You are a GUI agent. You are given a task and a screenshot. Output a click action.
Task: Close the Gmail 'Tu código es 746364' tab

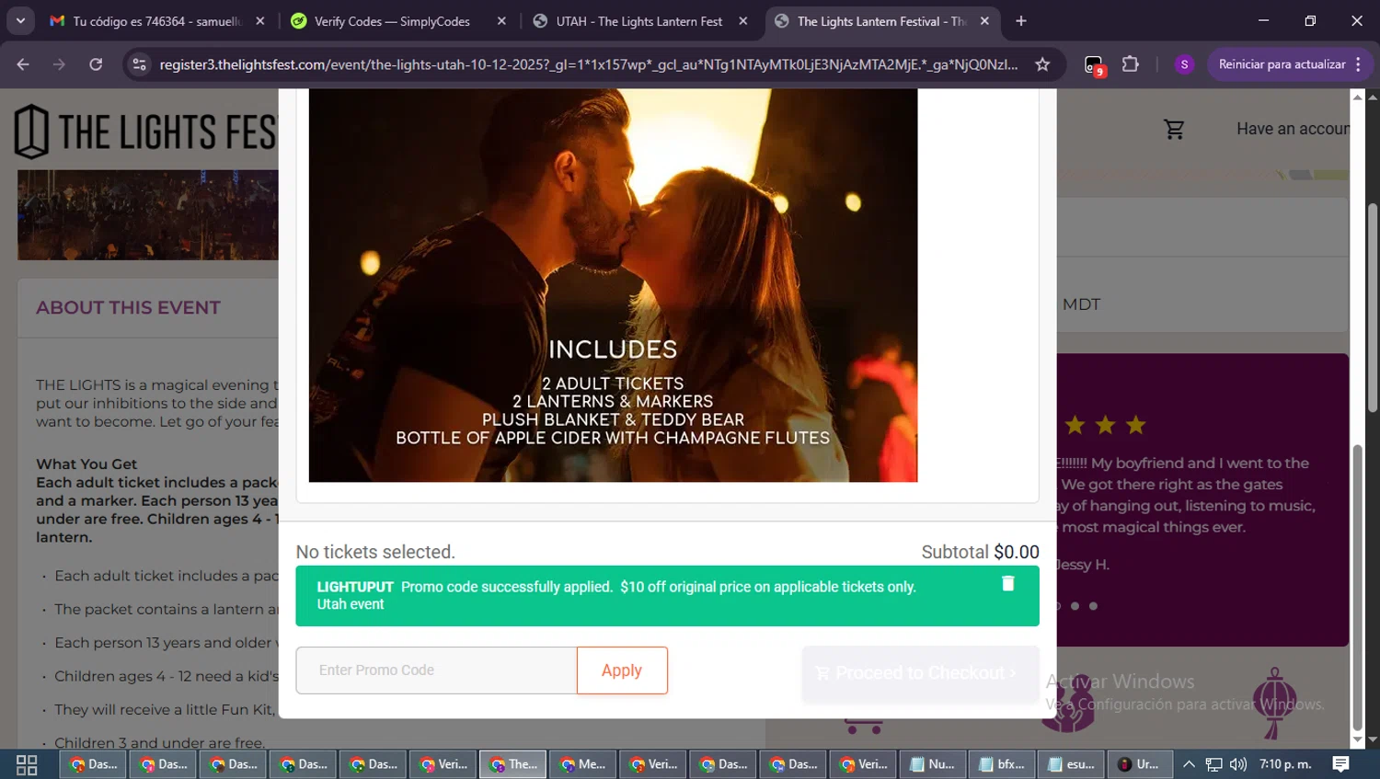[x=260, y=21]
